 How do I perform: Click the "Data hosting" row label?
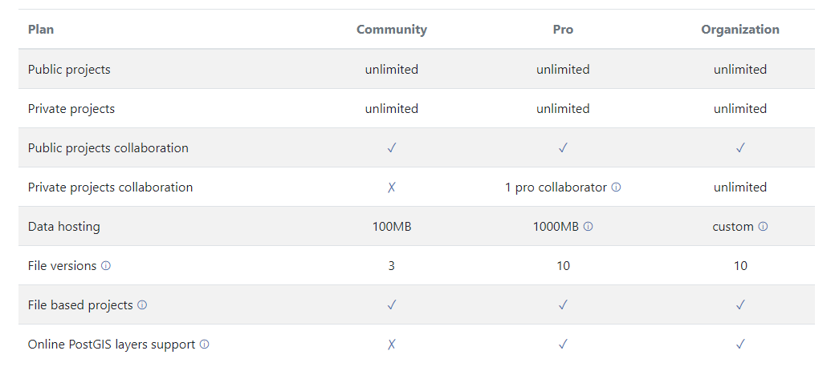64,227
